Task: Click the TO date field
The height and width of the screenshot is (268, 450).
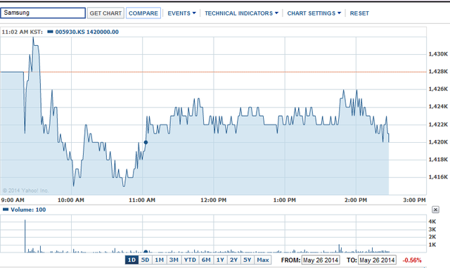Action: coord(377,260)
